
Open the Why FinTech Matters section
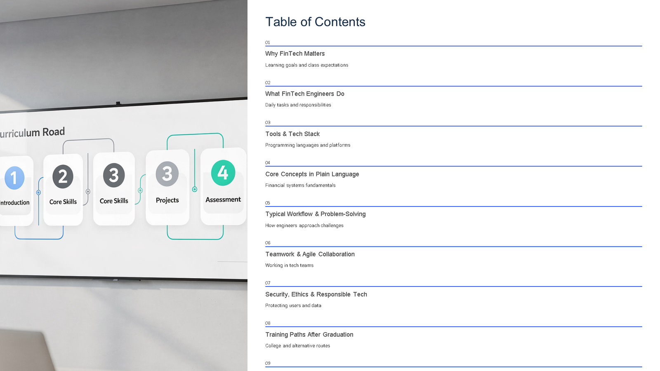pyautogui.click(x=295, y=54)
